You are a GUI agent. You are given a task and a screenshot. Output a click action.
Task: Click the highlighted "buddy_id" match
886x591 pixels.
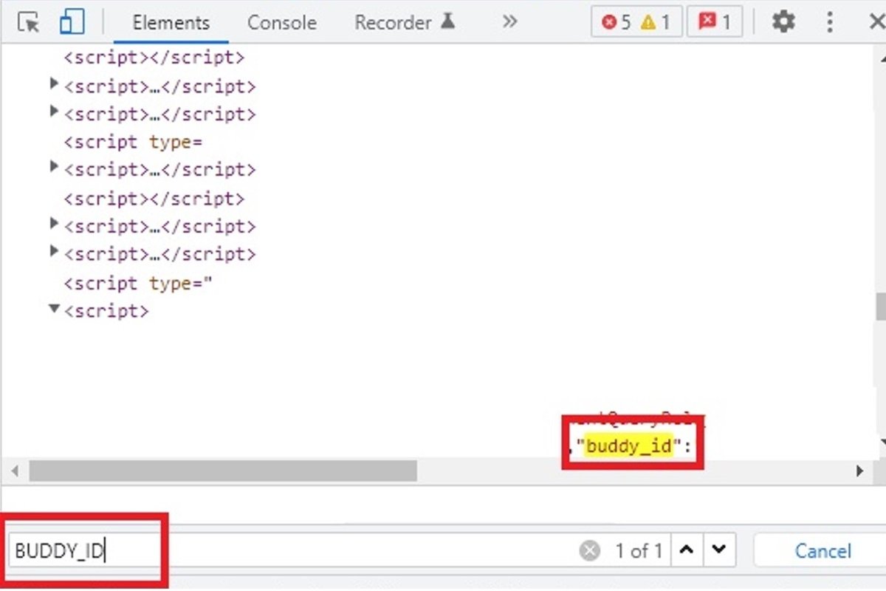pyautogui.click(x=629, y=445)
